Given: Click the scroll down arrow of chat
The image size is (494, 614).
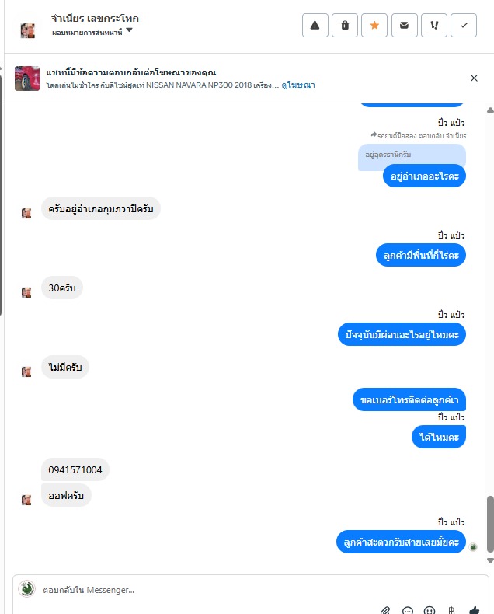Looking at the screenshot, I should point(490,560).
